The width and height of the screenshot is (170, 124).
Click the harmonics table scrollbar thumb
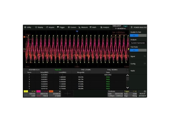pyautogui.click(x=127, y=79)
